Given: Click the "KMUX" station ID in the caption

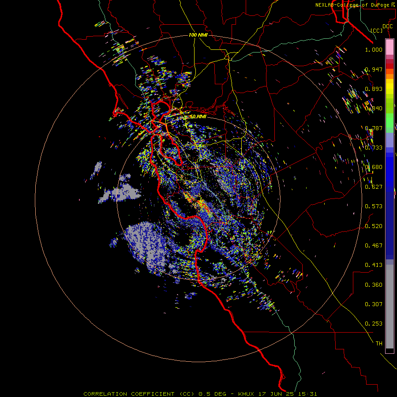Looking at the screenshot, I should coord(247,394).
